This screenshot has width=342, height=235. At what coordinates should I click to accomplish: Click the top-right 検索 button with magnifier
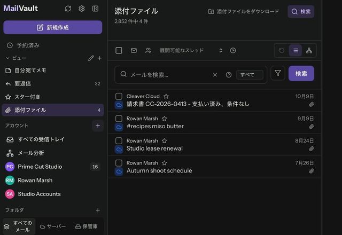click(301, 12)
